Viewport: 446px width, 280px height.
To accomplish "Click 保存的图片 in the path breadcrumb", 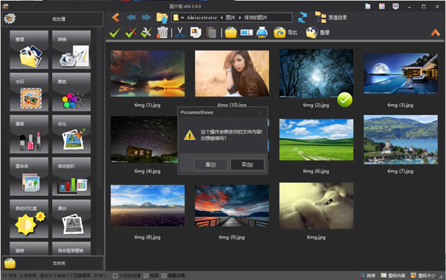I will tap(256, 18).
